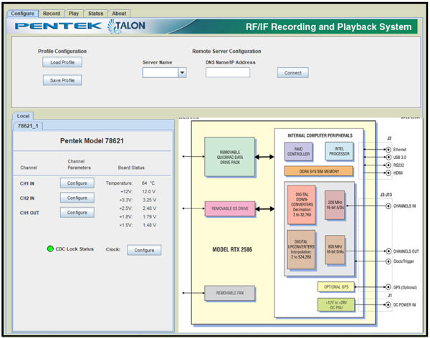Select the Local tab
This screenshot has height=338, width=430.
pyautogui.click(x=23, y=116)
